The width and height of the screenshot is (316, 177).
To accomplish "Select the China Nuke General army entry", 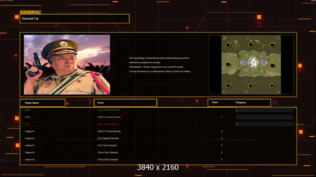I will pyautogui.click(x=108, y=160).
